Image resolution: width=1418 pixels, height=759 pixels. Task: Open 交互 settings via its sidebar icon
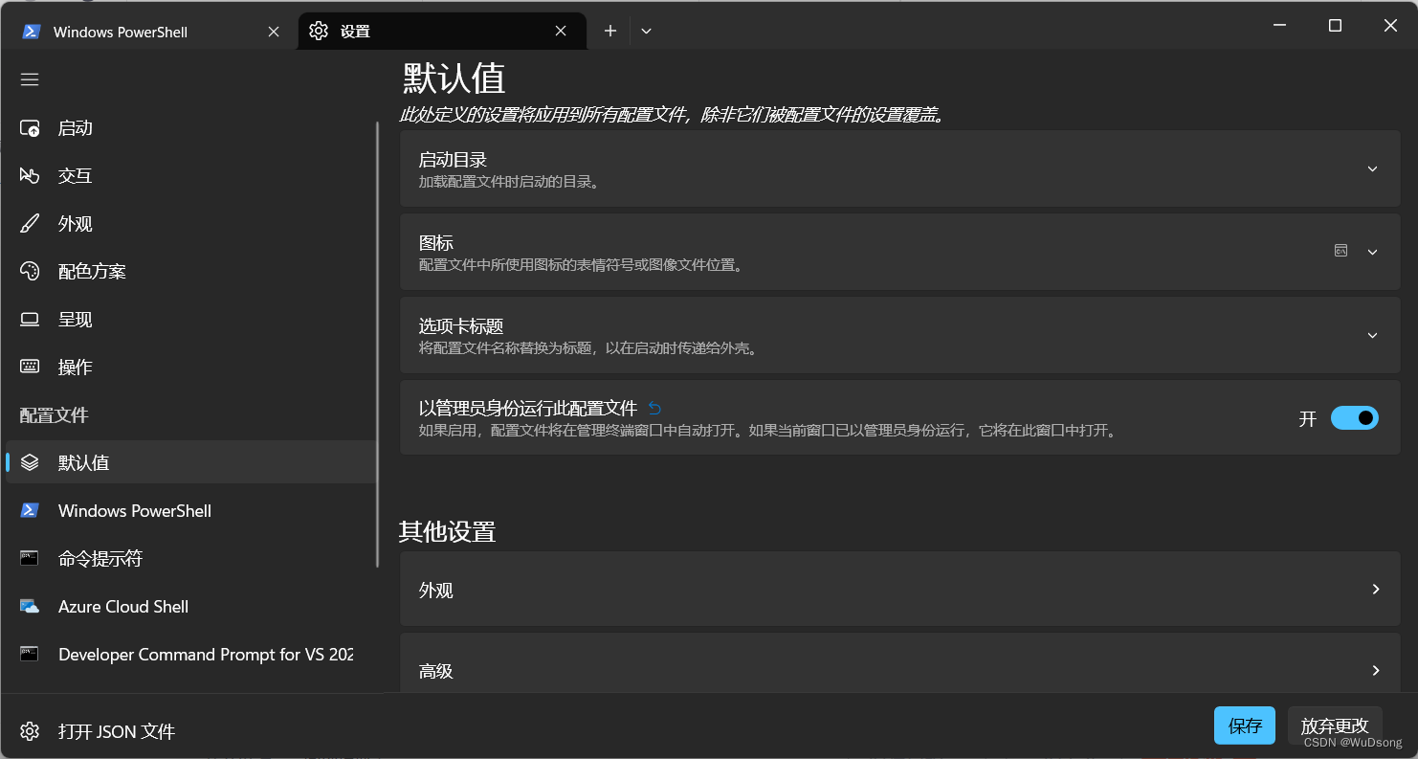click(30, 175)
